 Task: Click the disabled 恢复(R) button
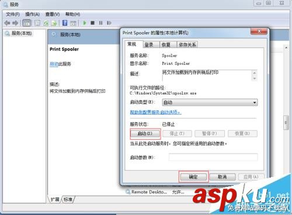click(x=242, y=134)
